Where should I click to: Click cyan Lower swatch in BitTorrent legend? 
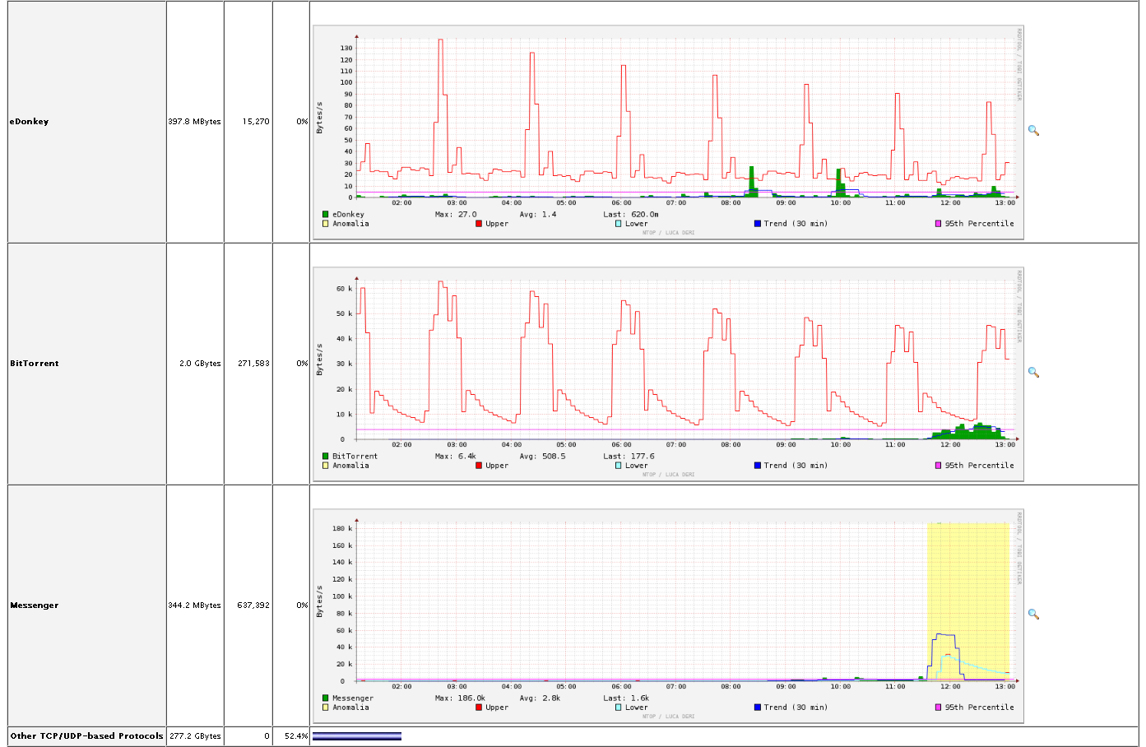619,466
